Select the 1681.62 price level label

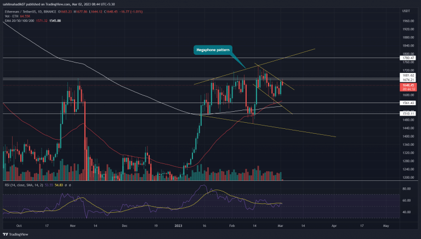(408, 76)
